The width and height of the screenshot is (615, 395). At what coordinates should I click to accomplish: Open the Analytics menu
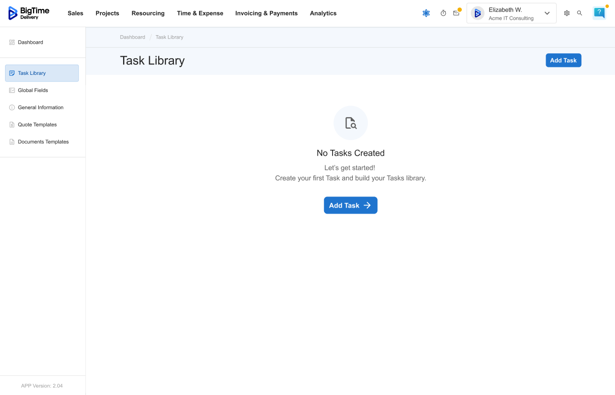(x=323, y=13)
